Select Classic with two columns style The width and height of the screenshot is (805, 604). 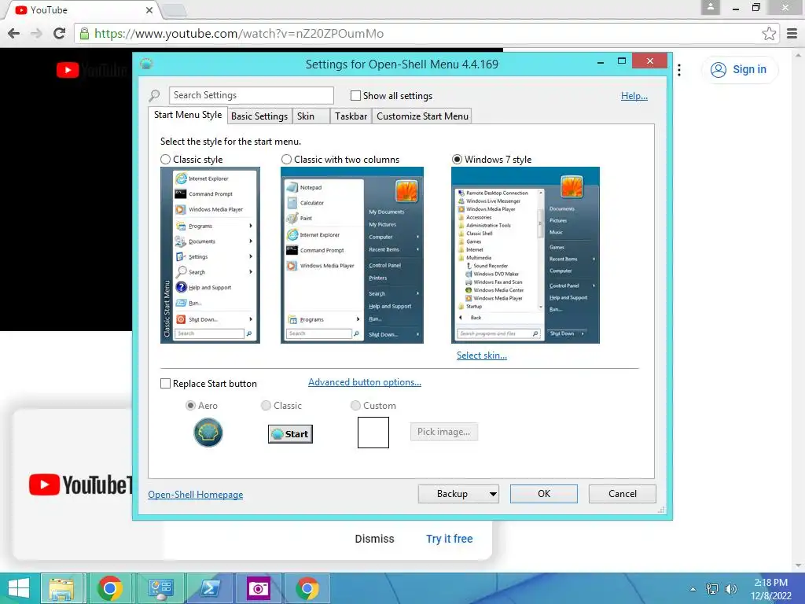[x=286, y=159]
